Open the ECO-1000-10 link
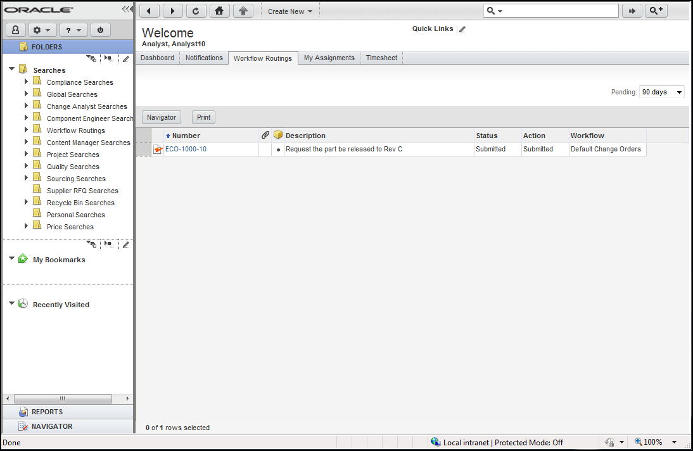 point(186,149)
